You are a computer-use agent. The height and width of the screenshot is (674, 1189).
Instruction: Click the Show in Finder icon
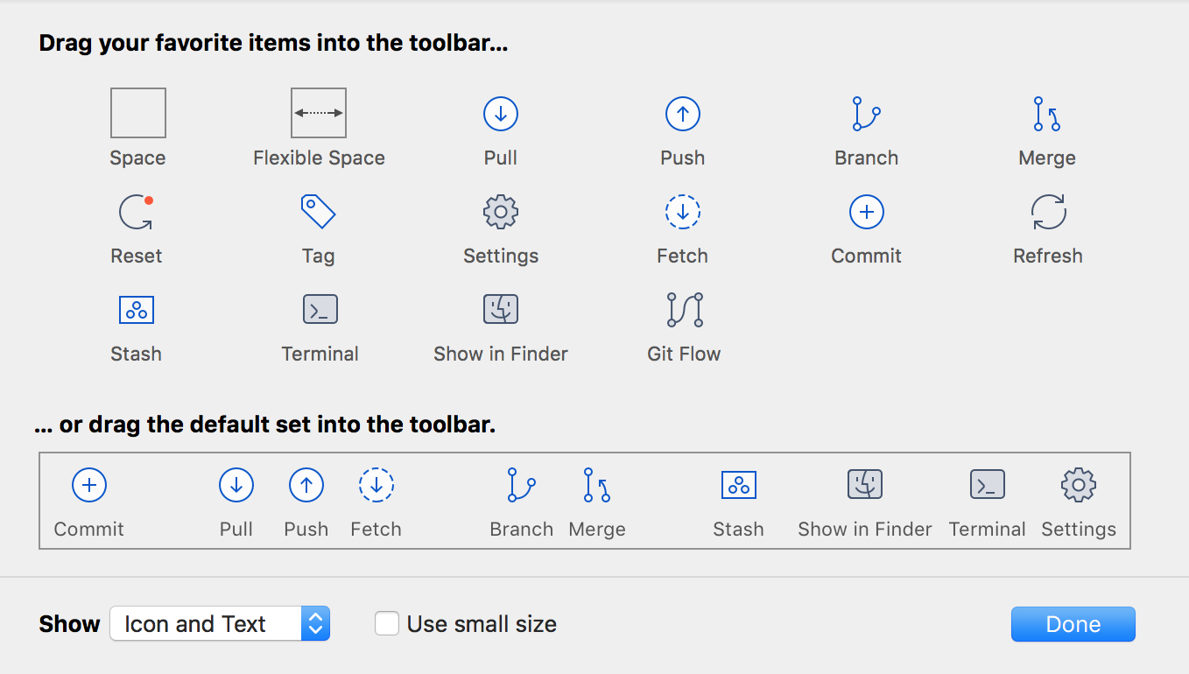point(500,309)
